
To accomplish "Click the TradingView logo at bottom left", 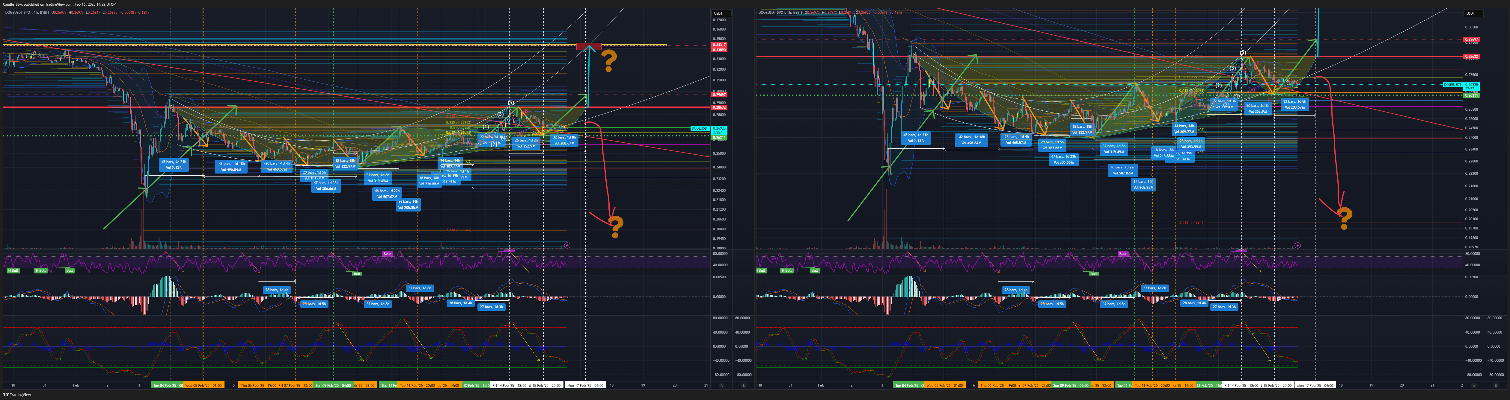I will click(18, 395).
